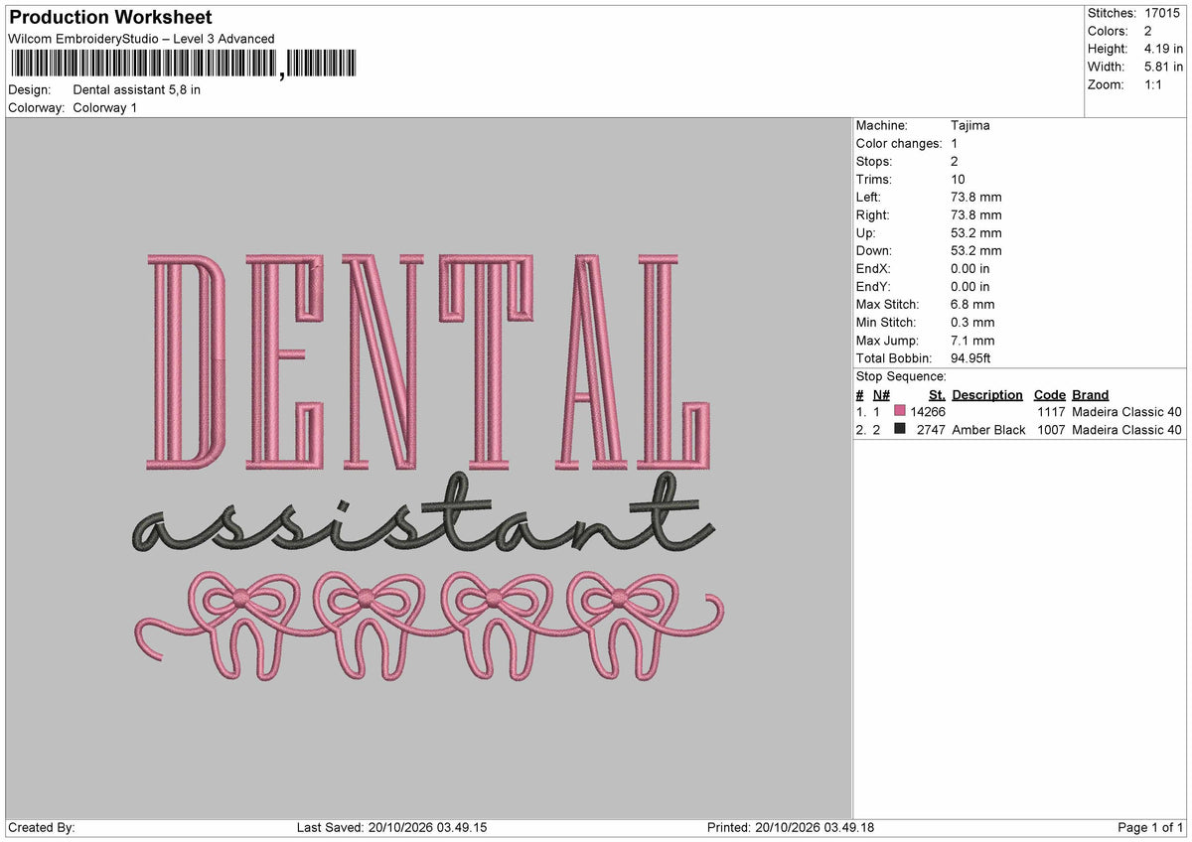Click the 'EndY:' label
The width and height of the screenshot is (1192, 842).
(x=874, y=286)
